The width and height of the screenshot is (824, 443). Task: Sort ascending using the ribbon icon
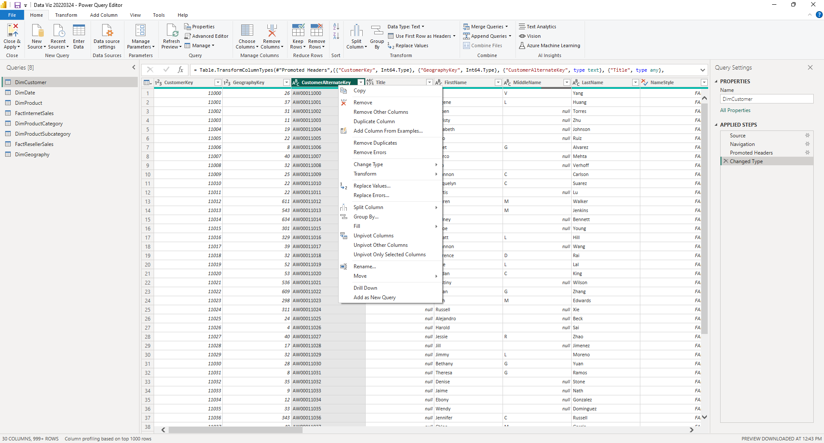point(336,27)
